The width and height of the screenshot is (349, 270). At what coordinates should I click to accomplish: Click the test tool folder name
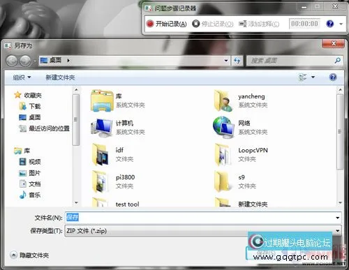pos(127,204)
